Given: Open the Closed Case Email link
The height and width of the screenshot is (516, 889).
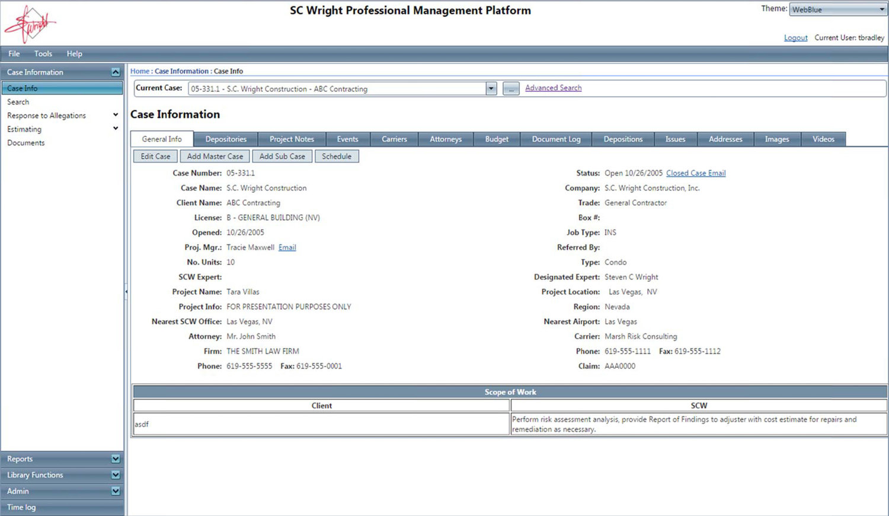Looking at the screenshot, I should point(696,173).
